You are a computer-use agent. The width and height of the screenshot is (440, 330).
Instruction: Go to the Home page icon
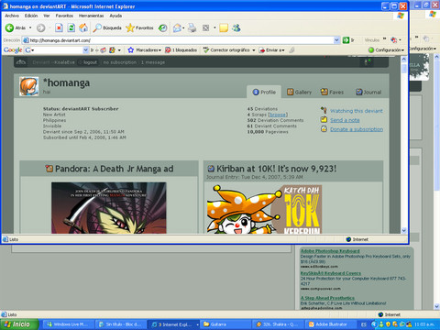point(83,27)
